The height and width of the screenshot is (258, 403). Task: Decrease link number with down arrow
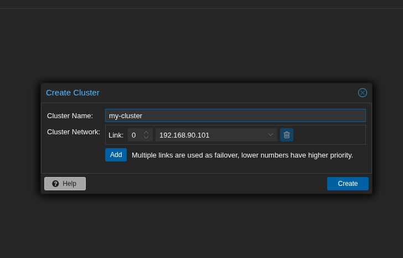click(x=146, y=137)
